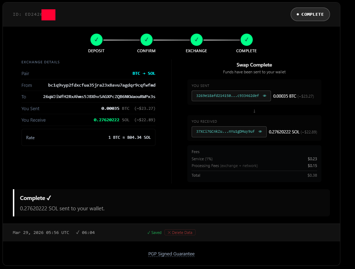Click the DEPOSIT step label

click(96, 51)
